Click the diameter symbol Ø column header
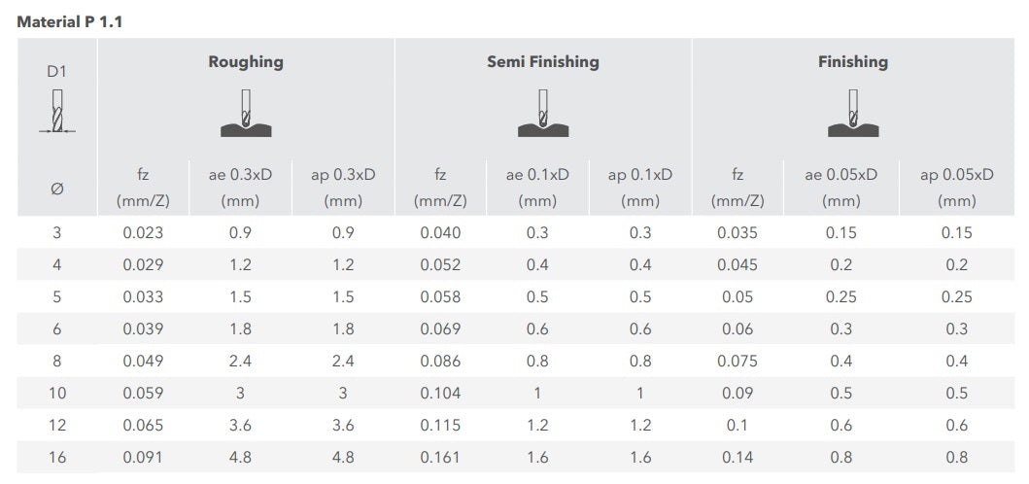The image size is (1029, 484). (x=56, y=189)
